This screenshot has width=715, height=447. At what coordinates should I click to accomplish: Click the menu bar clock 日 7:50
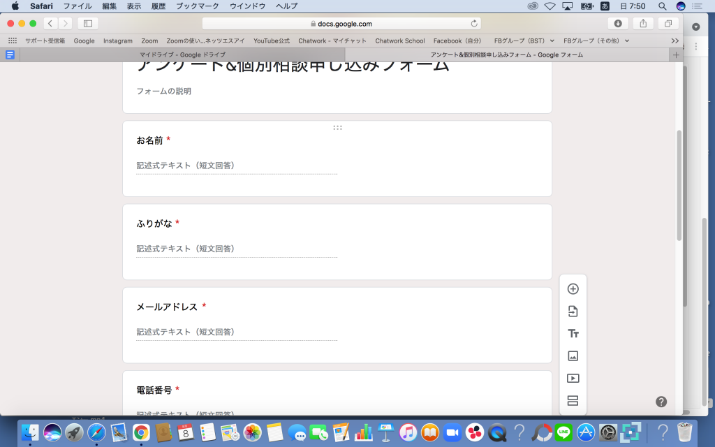(633, 6)
